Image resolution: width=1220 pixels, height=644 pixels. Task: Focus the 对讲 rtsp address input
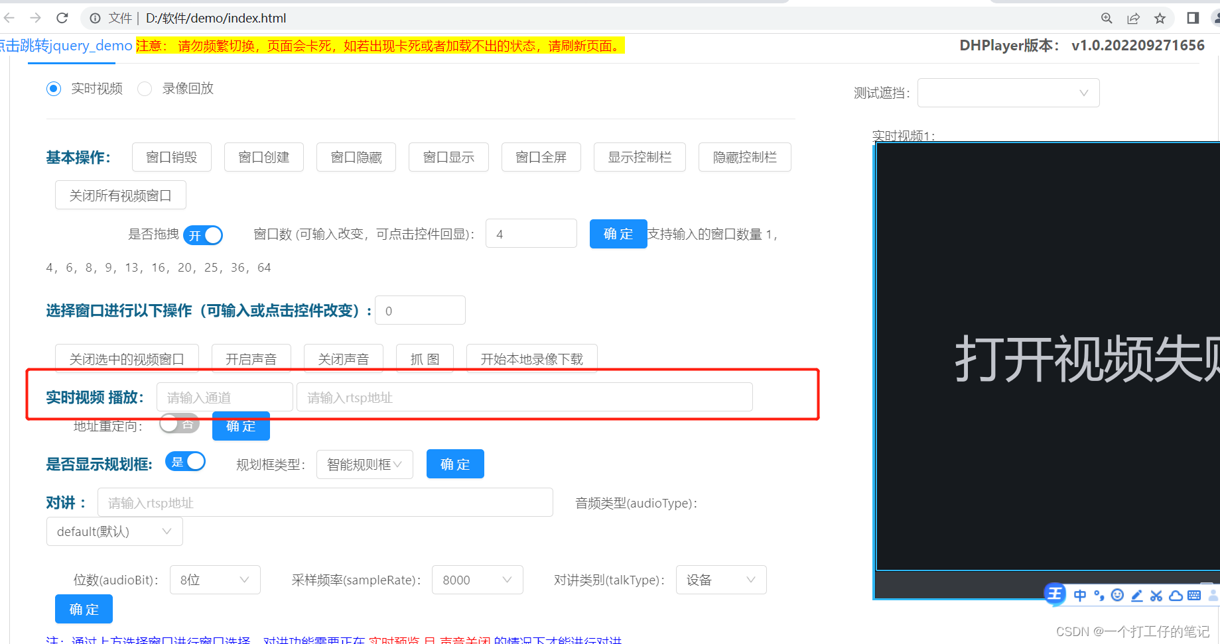coord(325,502)
